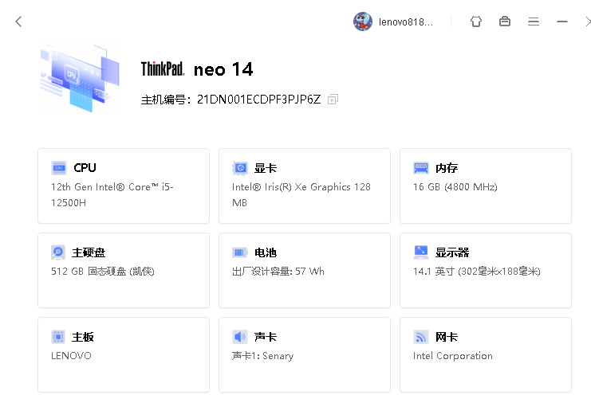Open the 内存 card heading

[447, 168]
